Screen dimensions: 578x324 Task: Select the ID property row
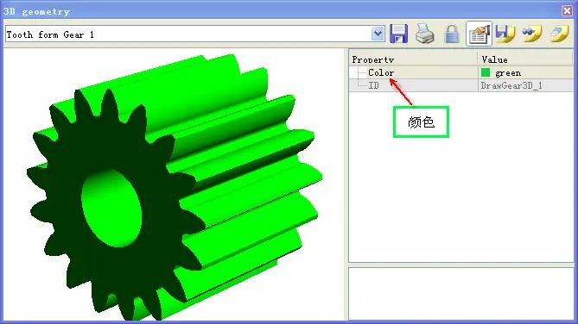[x=460, y=85]
